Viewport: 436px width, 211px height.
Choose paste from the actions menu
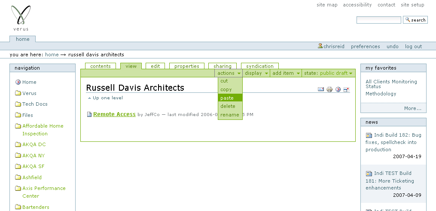coord(227,98)
